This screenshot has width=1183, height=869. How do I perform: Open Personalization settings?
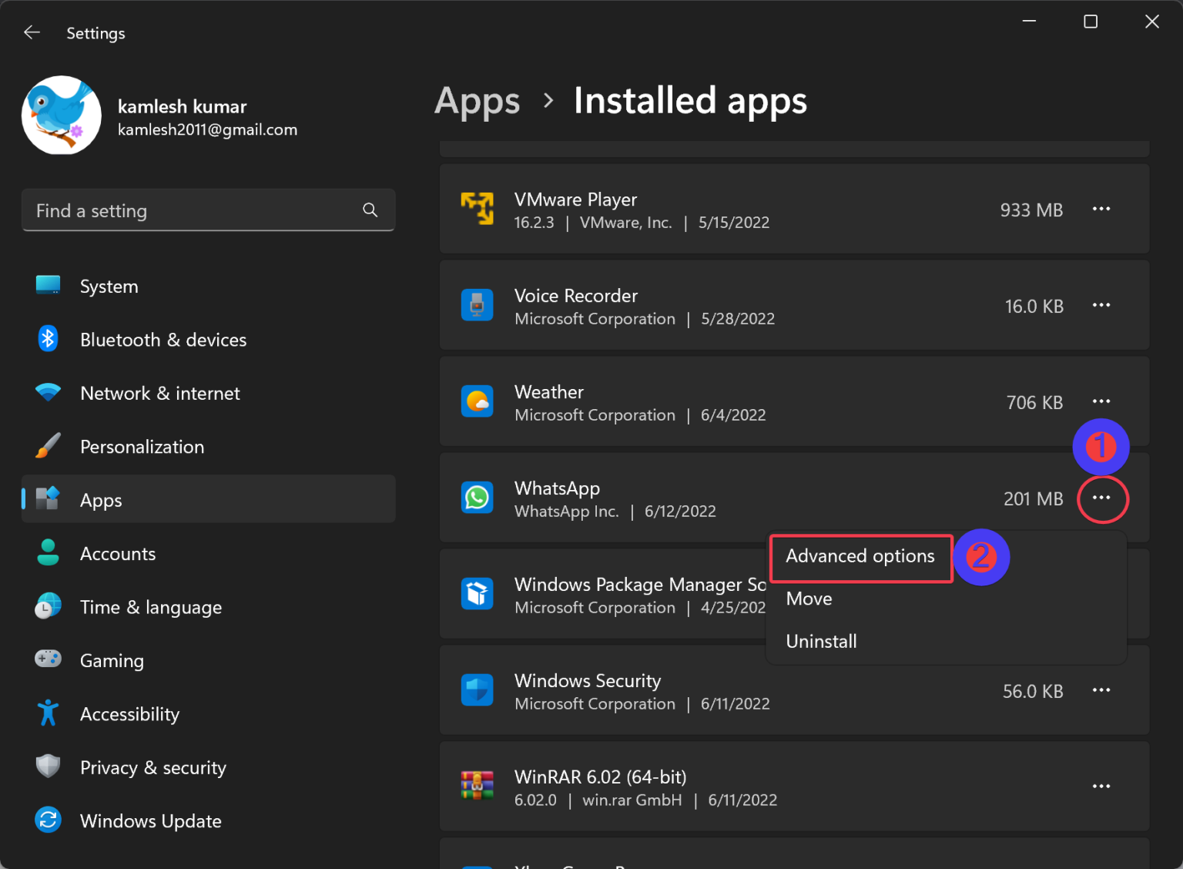(x=142, y=447)
